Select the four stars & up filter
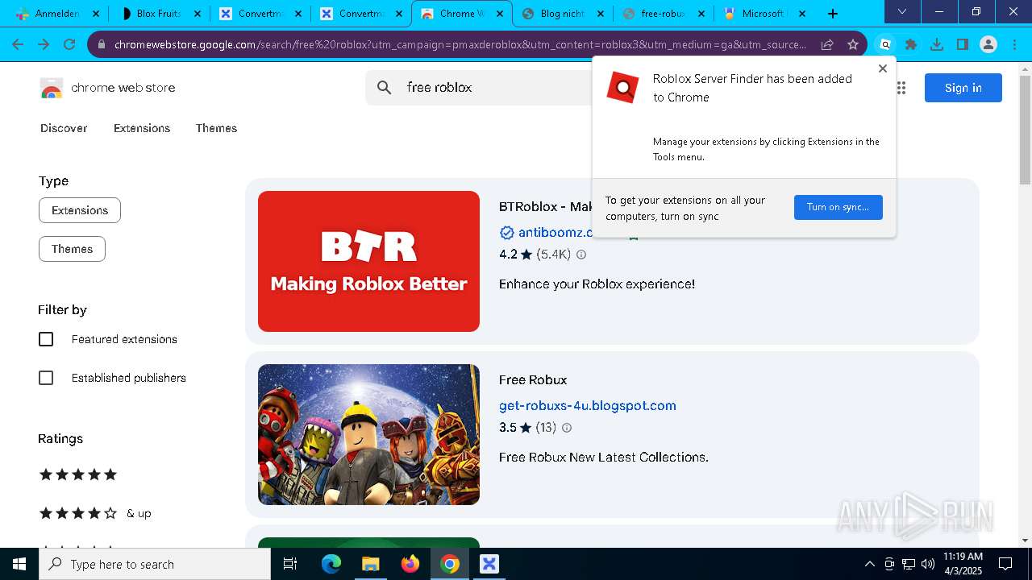Viewport: 1032px width, 580px height. (x=95, y=513)
